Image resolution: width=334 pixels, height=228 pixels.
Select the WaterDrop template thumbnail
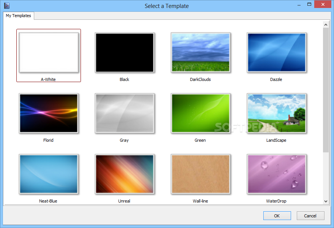277,174
